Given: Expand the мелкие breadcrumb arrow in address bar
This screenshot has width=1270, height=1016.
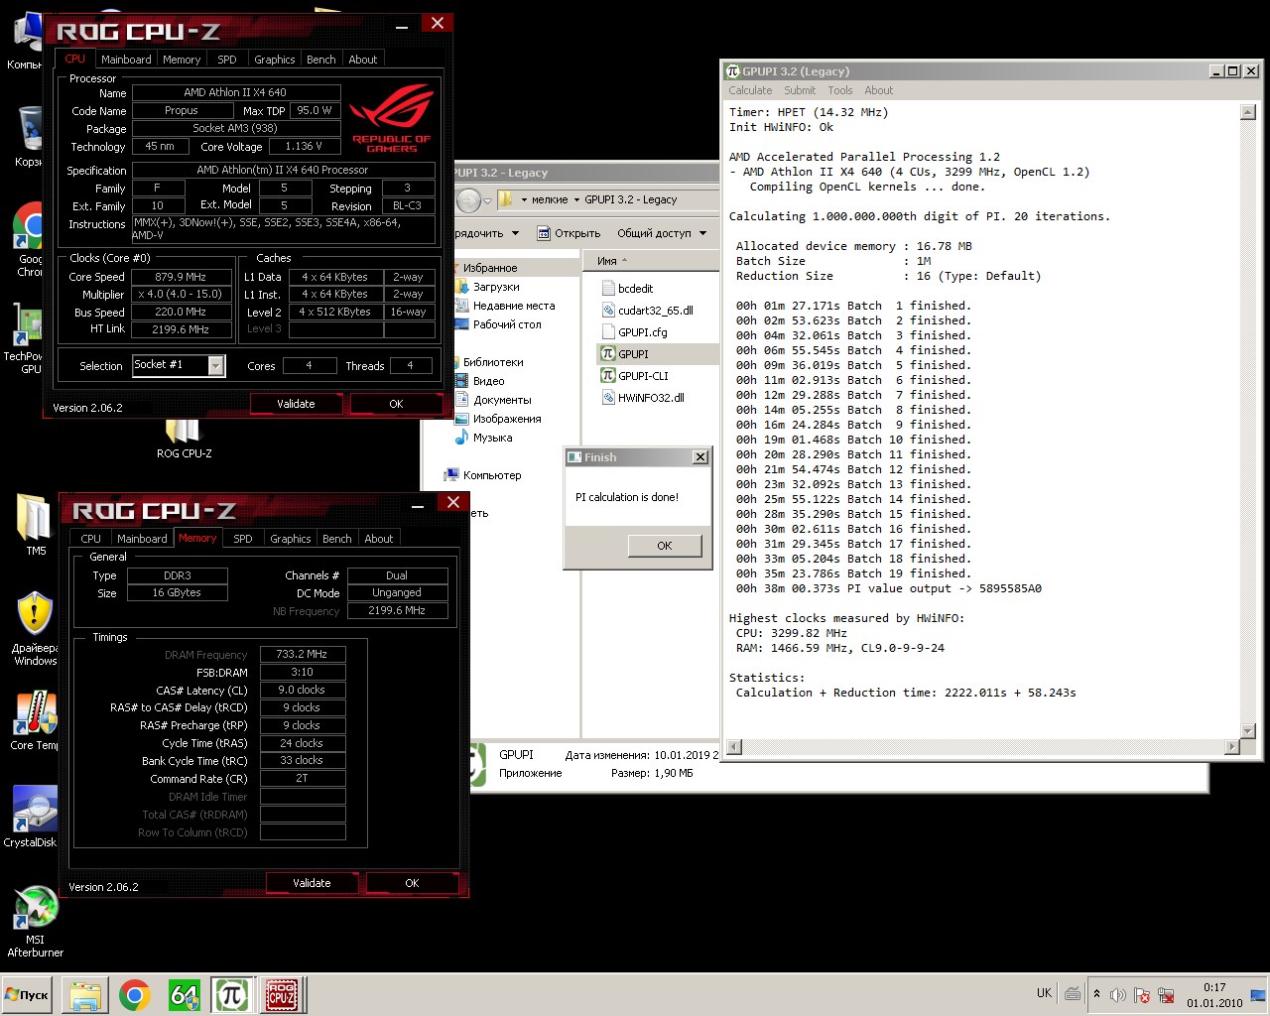Looking at the screenshot, I should click(576, 199).
